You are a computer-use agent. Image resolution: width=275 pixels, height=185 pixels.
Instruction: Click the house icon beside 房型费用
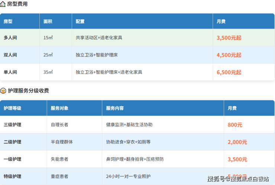coord(3,4)
